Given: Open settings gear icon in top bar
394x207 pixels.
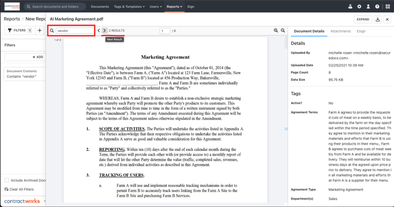Looking at the screenshot, I should click(359, 6).
